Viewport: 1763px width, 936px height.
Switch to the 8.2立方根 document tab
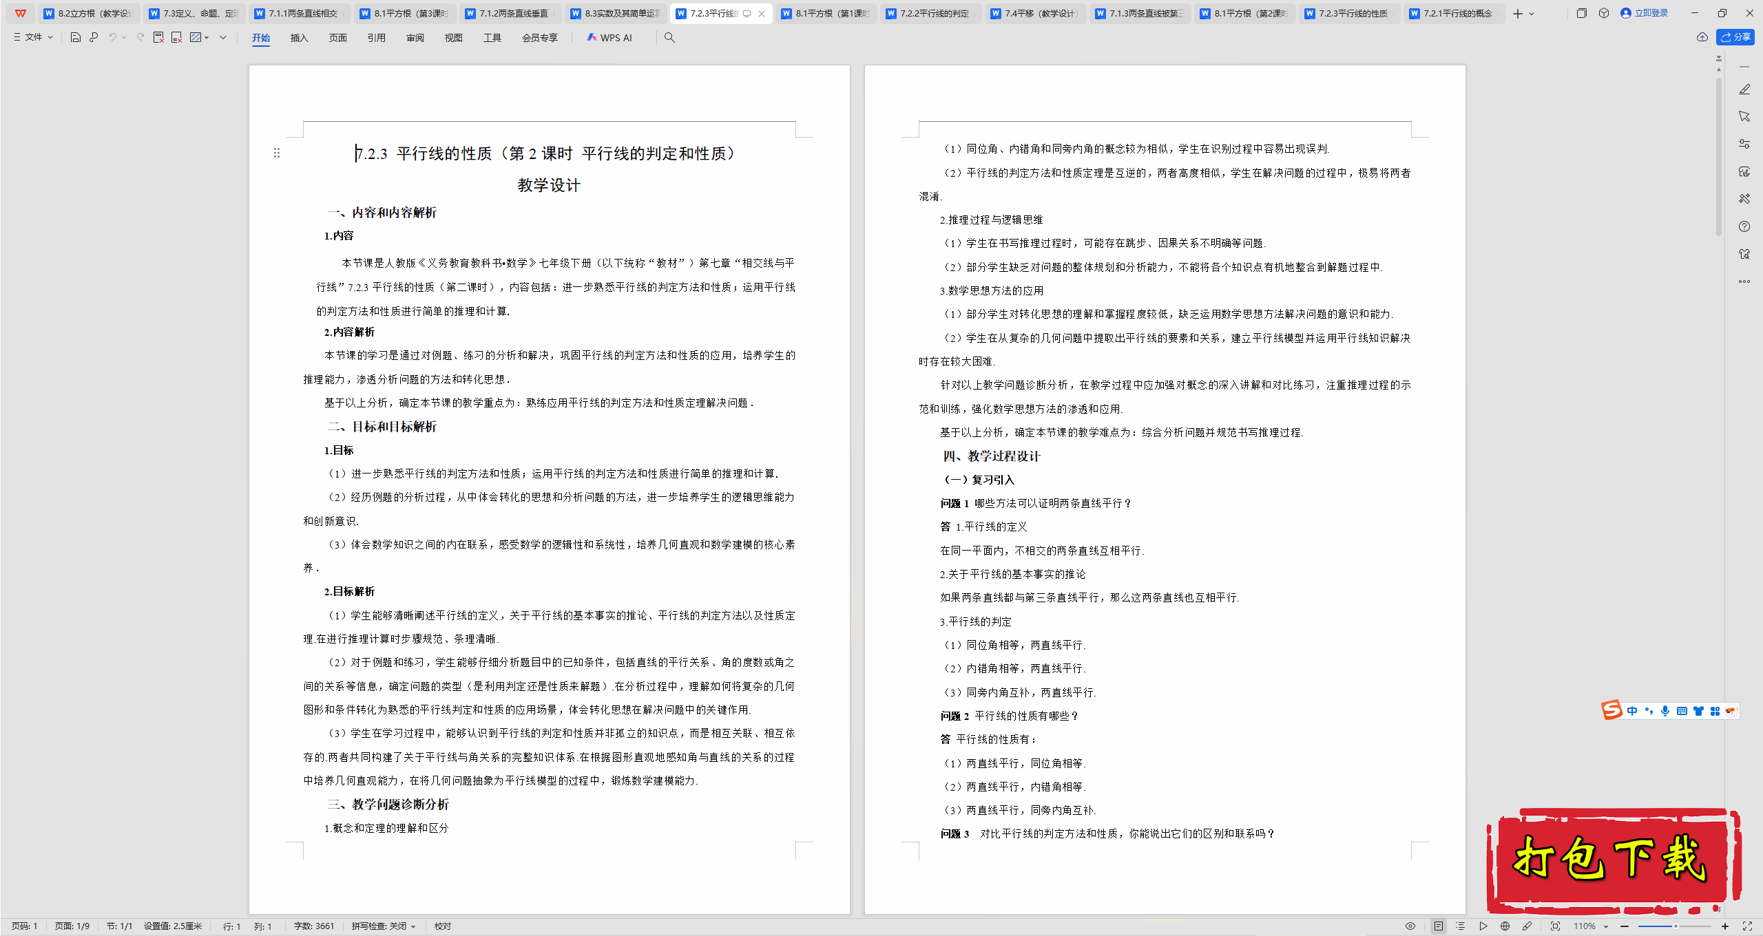point(90,13)
